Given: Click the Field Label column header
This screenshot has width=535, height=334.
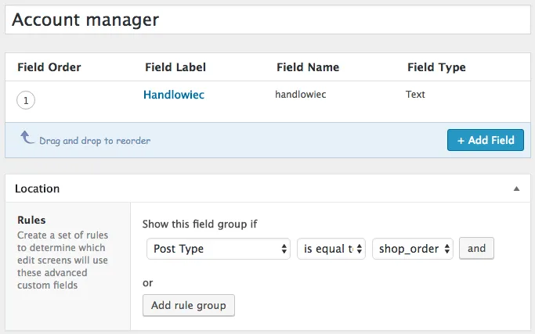Looking at the screenshot, I should pyautogui.click(x=175, y=67).
